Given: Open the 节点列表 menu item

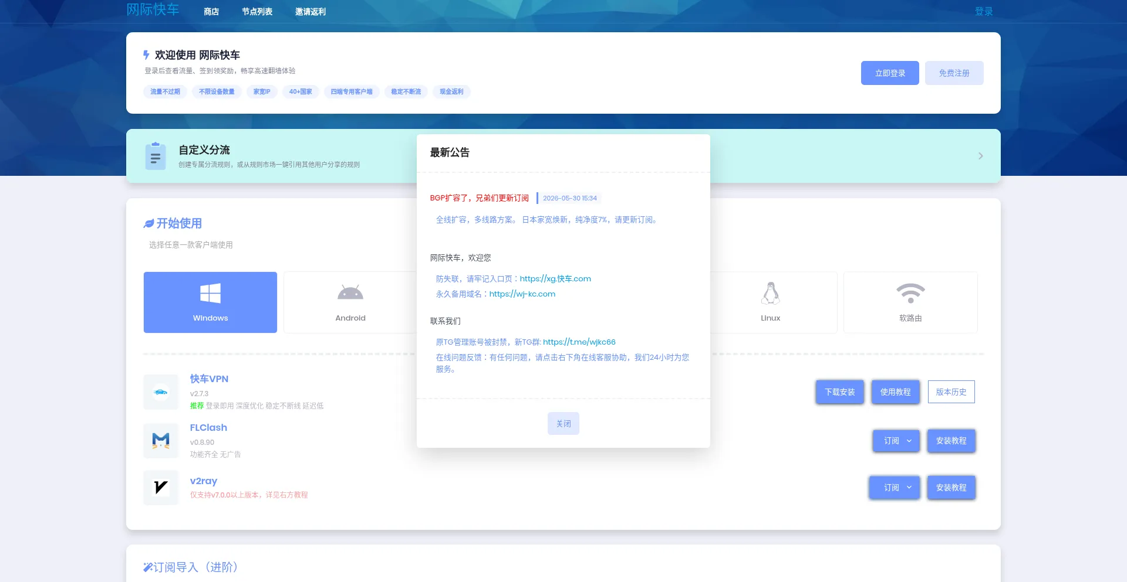Looking at the screenshot, I should tap(257, 12).
